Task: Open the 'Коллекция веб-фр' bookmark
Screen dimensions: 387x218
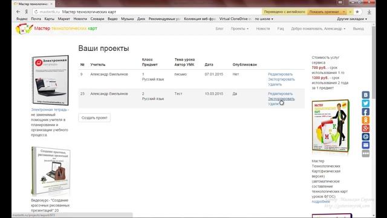Action: tap(200, 19)
